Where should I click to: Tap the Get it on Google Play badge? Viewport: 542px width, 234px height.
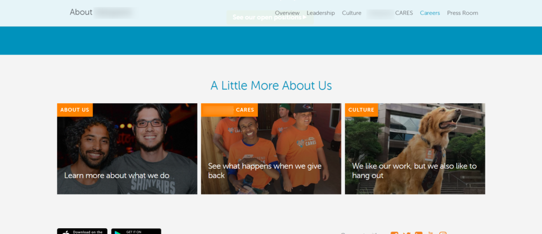click(x=136, y=231)
